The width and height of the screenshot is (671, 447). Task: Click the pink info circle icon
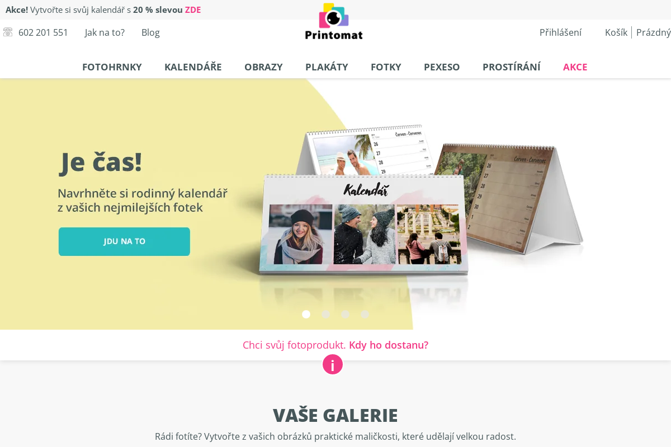click(x=333, y=364)
